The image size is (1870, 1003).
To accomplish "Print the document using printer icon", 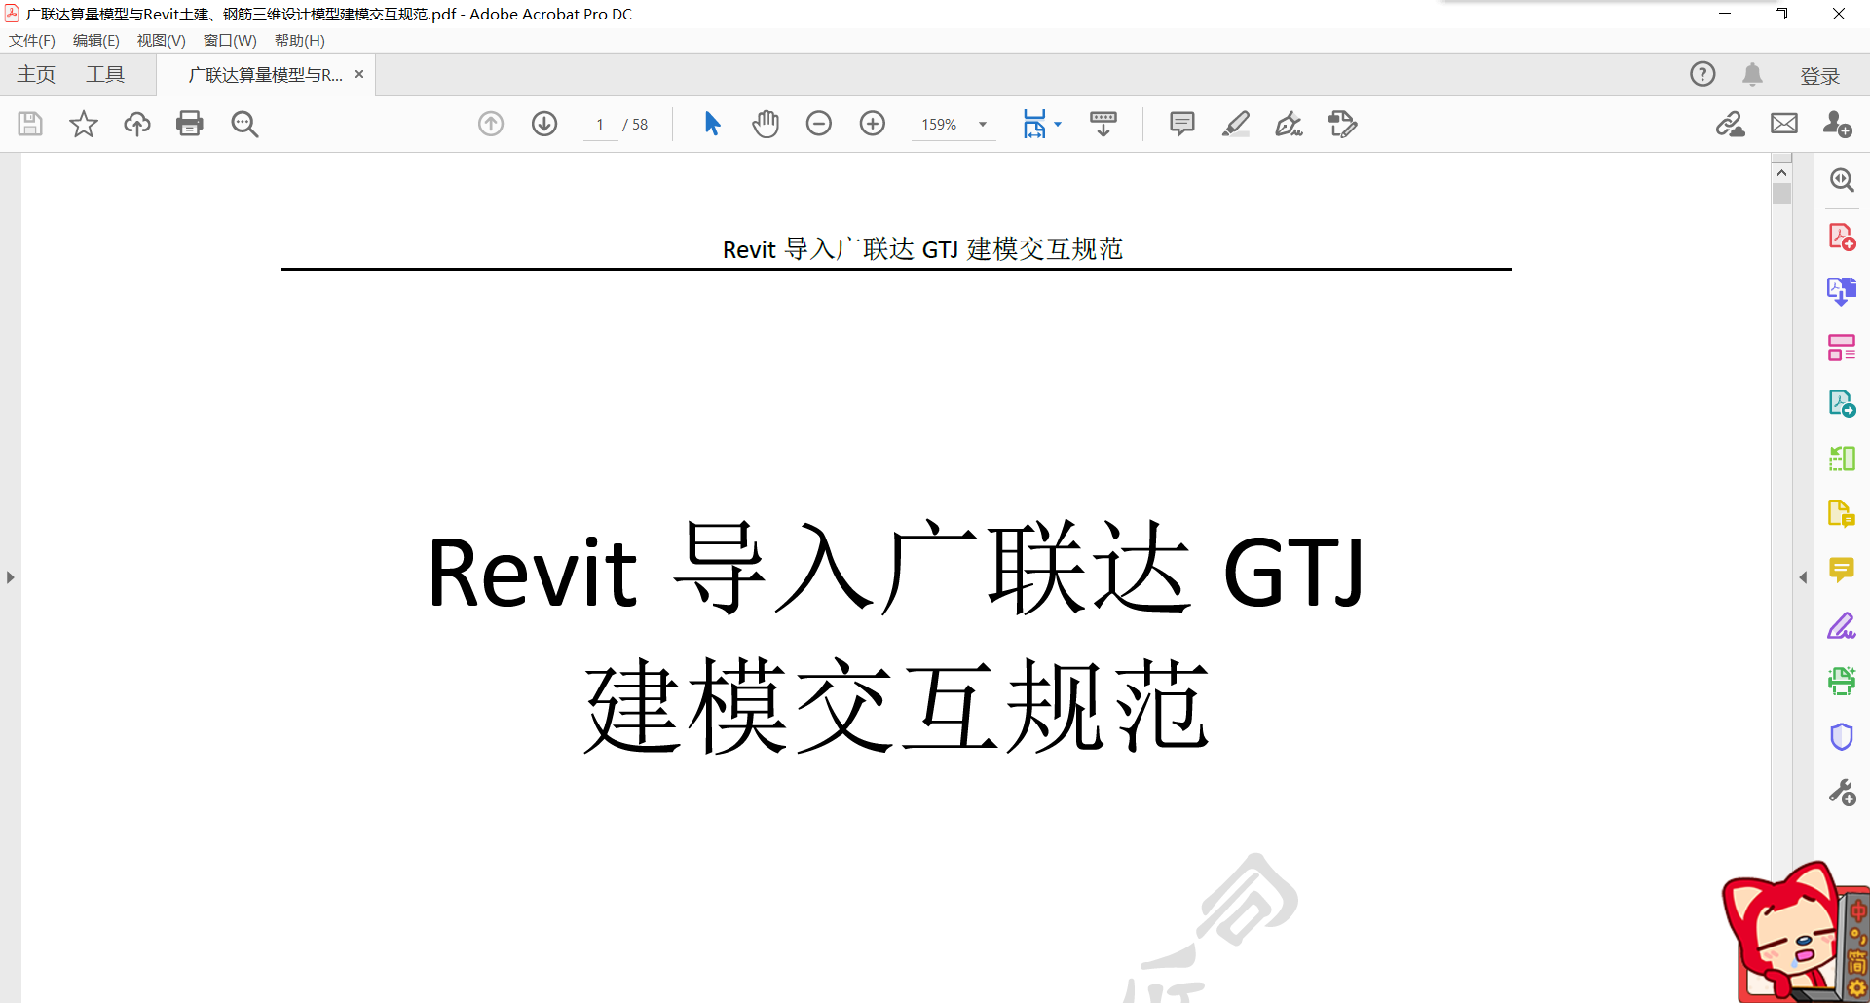I will (x=190, y=124).
